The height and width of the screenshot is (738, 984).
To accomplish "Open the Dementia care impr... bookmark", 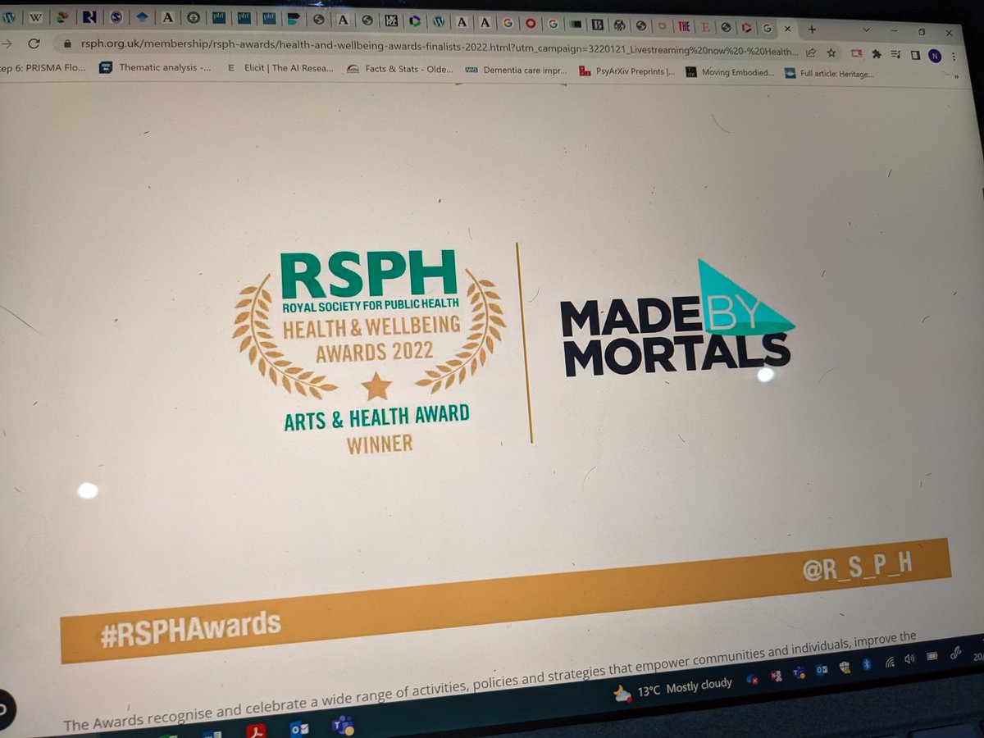I will 516,70.
